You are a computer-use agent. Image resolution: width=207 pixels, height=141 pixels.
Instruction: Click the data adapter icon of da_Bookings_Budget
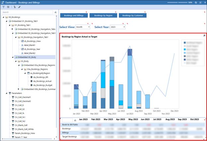[32, 85]
